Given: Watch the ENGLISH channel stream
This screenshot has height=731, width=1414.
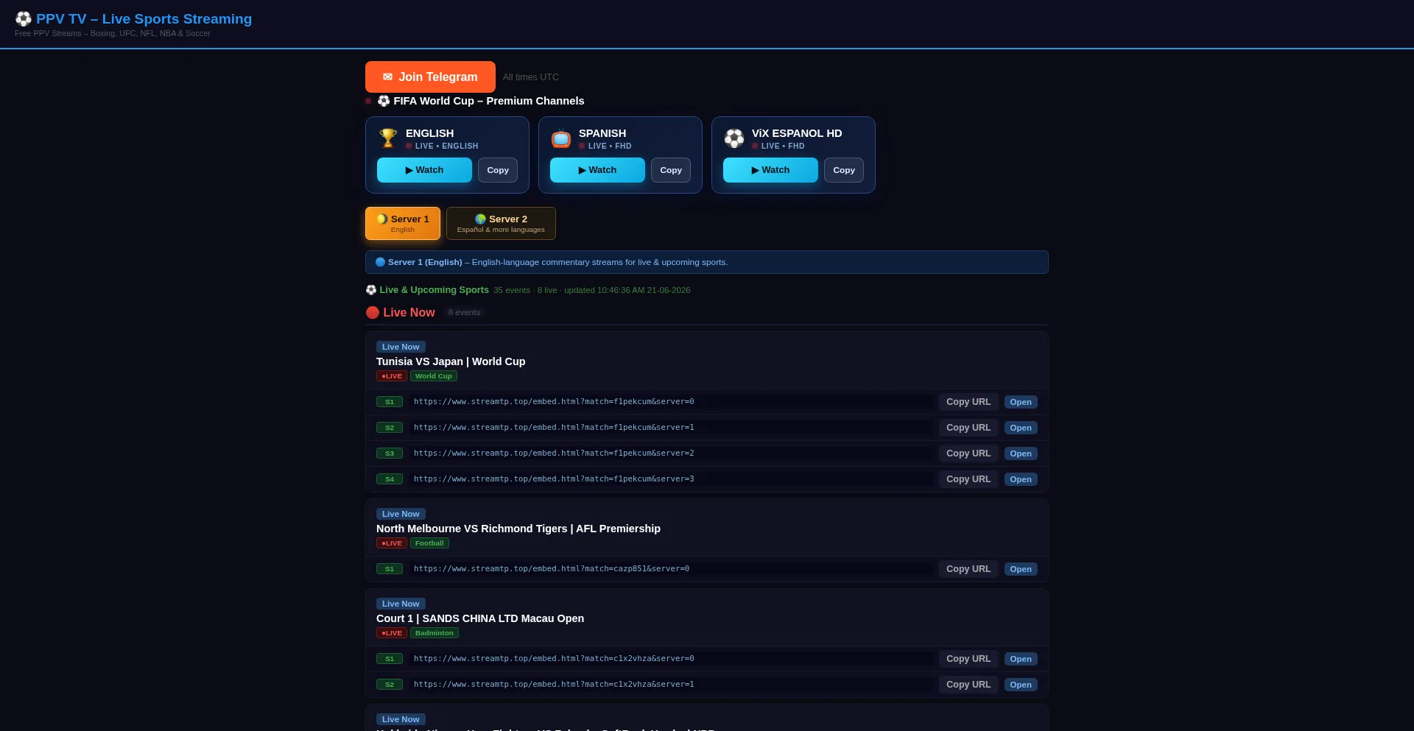Looking at the screenshot, I should (424, 170).
